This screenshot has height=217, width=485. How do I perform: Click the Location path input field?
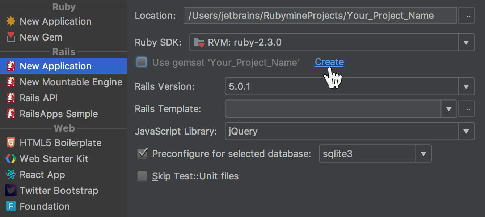coord(320,16)
